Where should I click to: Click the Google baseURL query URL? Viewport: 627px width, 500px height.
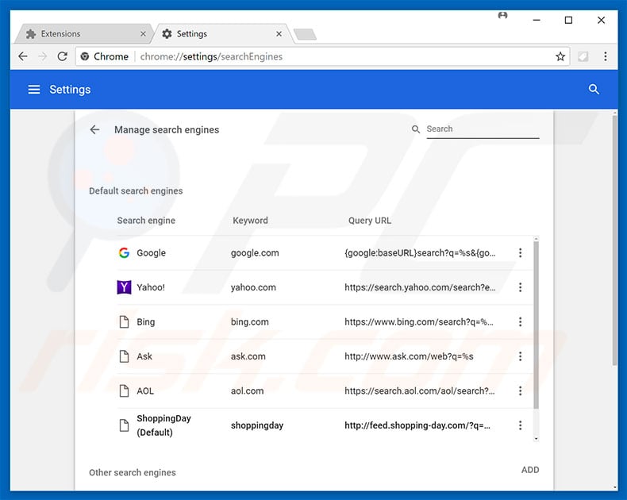[x=421, y=253]
